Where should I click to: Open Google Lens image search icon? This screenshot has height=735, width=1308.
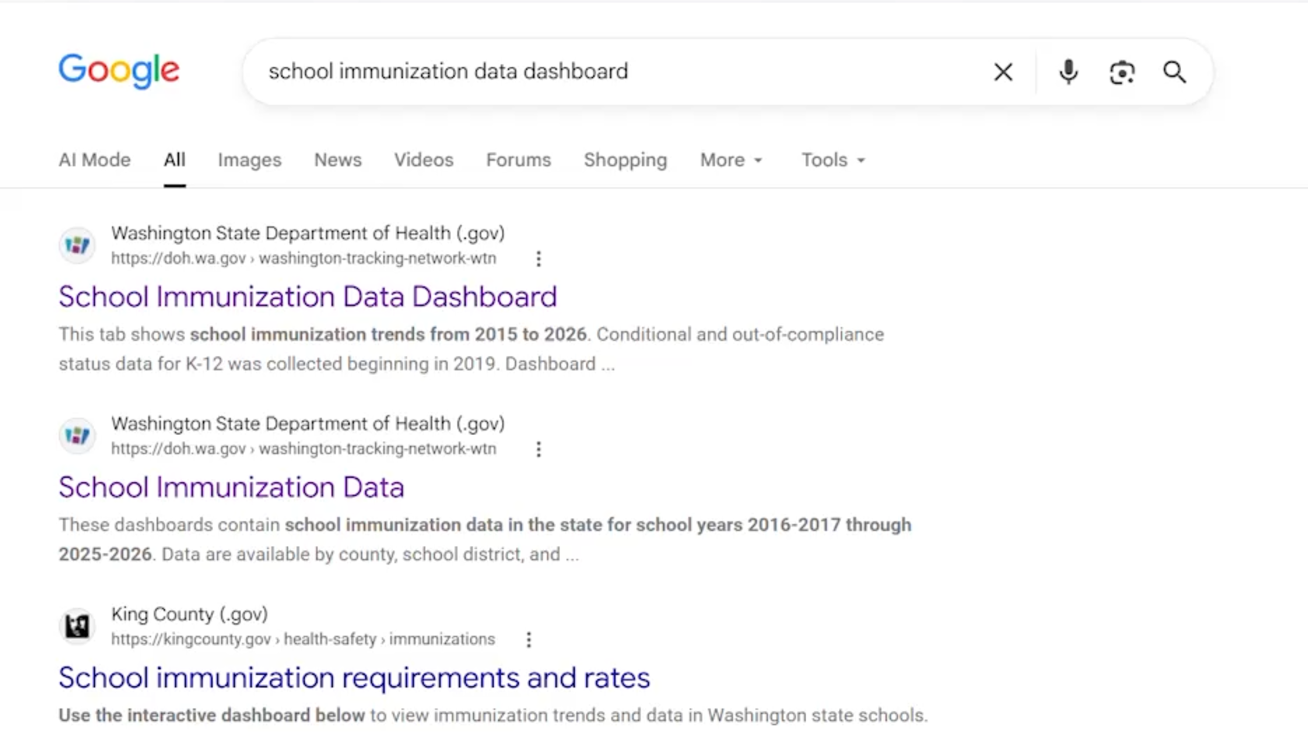(1122, 72)
